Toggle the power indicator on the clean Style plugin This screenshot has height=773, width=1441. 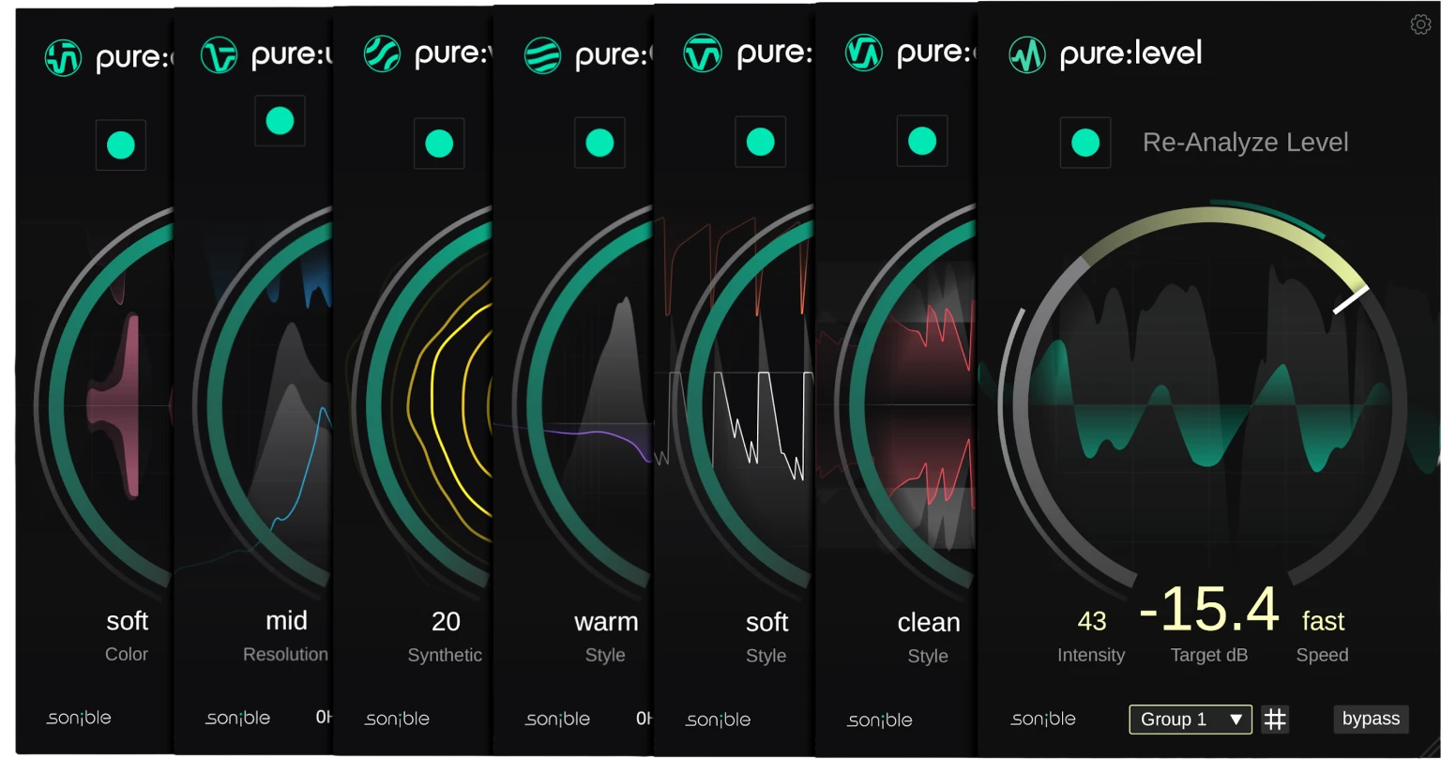(921, 141)
